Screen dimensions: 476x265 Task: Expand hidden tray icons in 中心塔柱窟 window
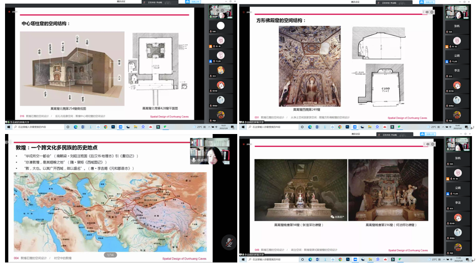[209, 127]
